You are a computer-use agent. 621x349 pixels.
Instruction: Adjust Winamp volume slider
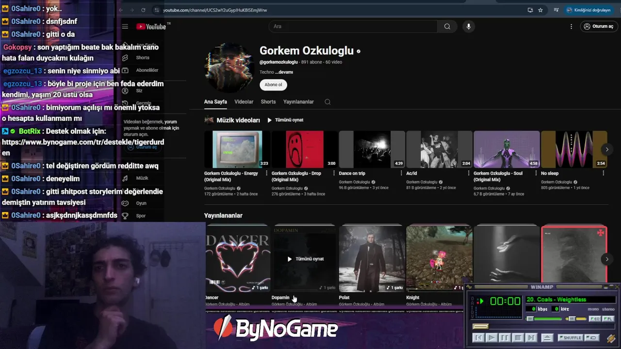tap(544, 319)
